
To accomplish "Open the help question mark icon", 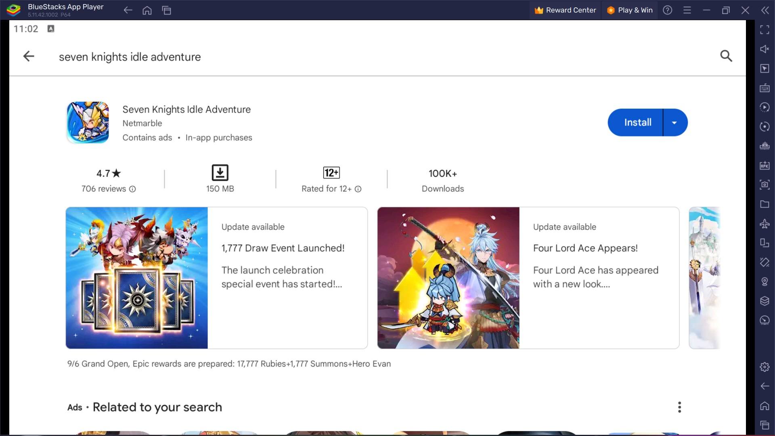I will click(668, 10).
